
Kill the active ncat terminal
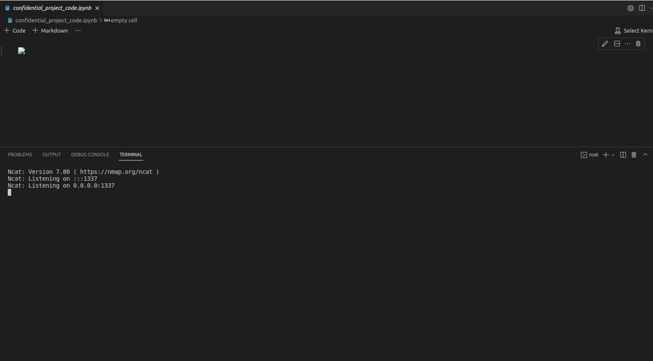tap(633, 155)
